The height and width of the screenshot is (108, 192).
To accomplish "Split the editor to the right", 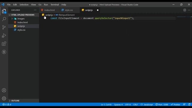I will pyautogui.click(x=185, y=10).
